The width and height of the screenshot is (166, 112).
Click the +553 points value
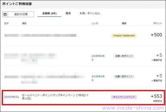(x=156, y=96)
